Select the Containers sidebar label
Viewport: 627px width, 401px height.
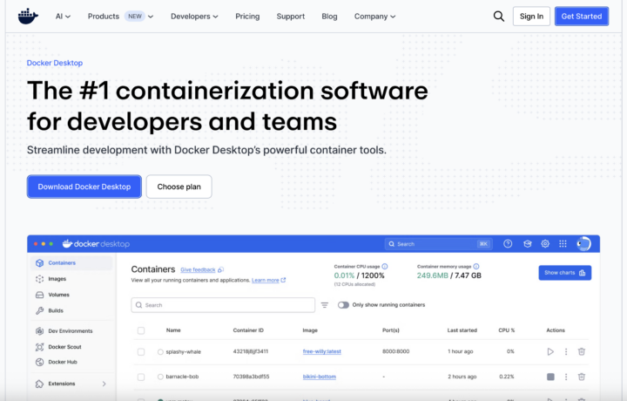tap(62, 263)
